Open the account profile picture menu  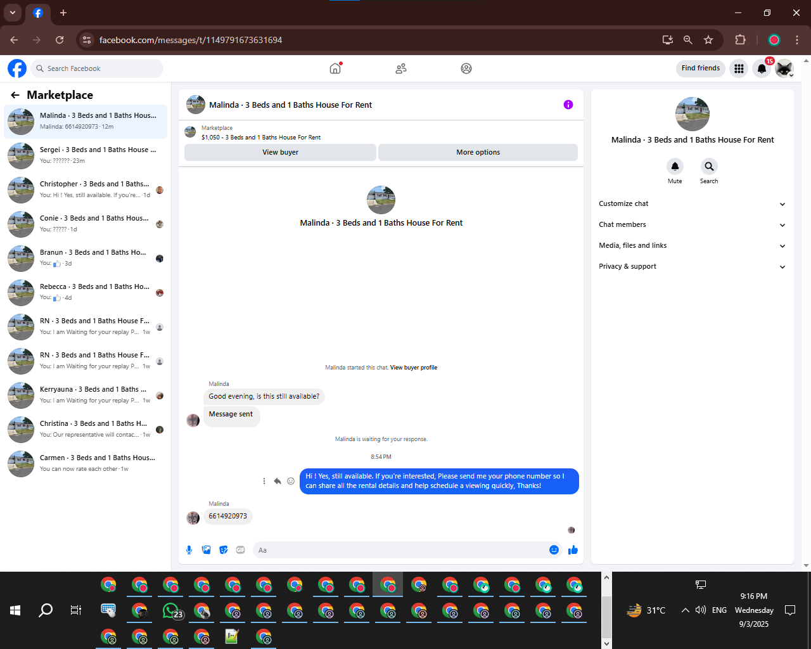(784, 68)
